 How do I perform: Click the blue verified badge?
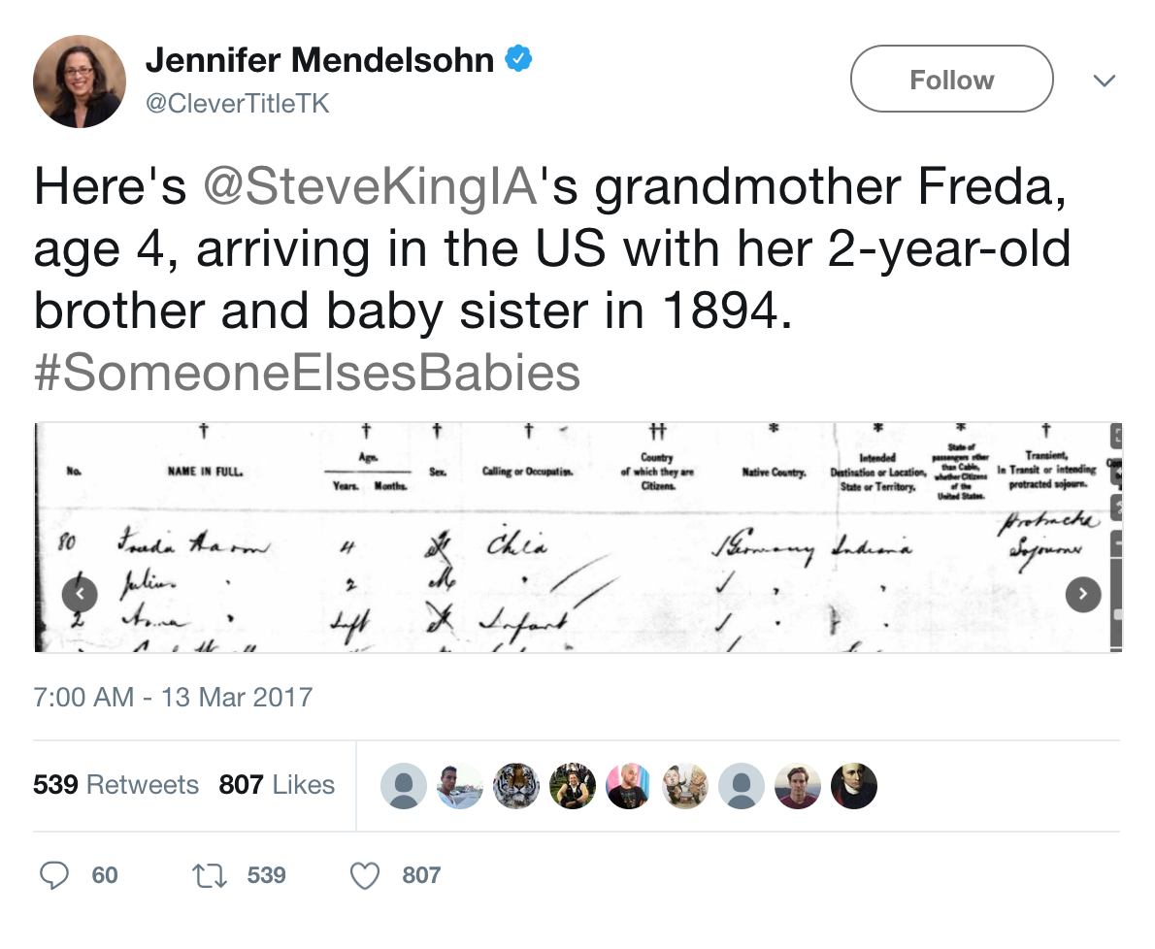coord(518,58)
